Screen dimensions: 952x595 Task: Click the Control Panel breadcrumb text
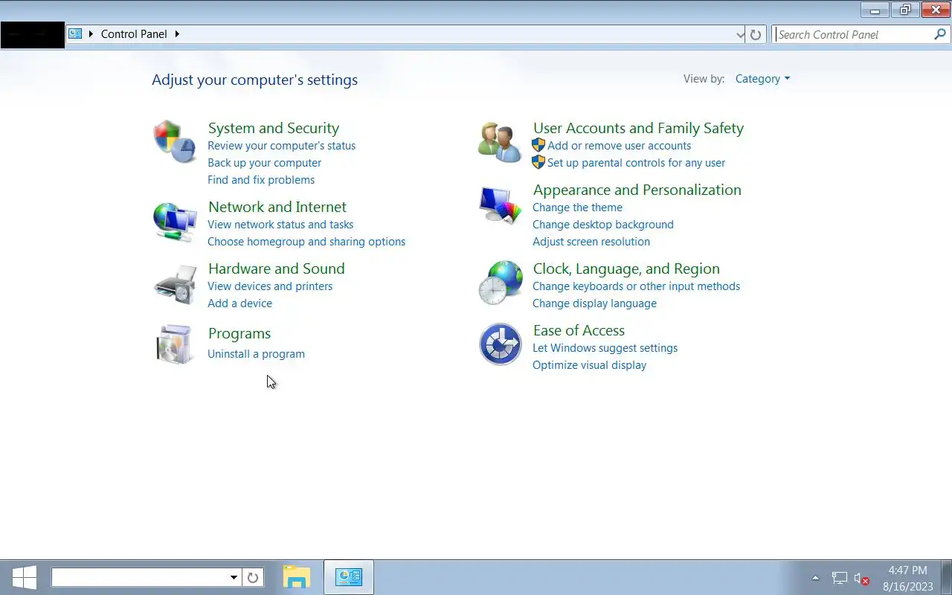134,34
